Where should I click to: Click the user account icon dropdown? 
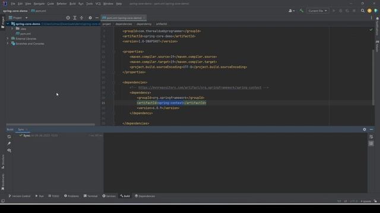pyautogui.click(x=292, y=11)
